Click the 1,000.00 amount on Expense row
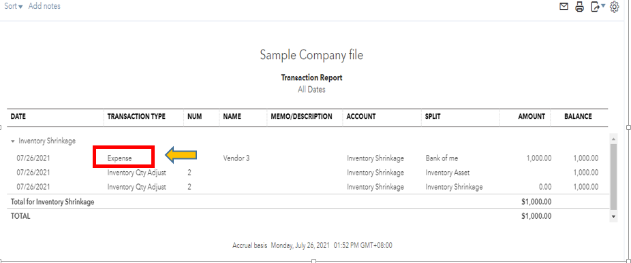Viewport: 631px width, 263px height. [539, 158]
